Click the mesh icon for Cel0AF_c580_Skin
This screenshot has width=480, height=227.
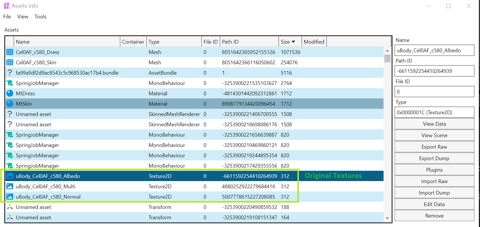10,62
